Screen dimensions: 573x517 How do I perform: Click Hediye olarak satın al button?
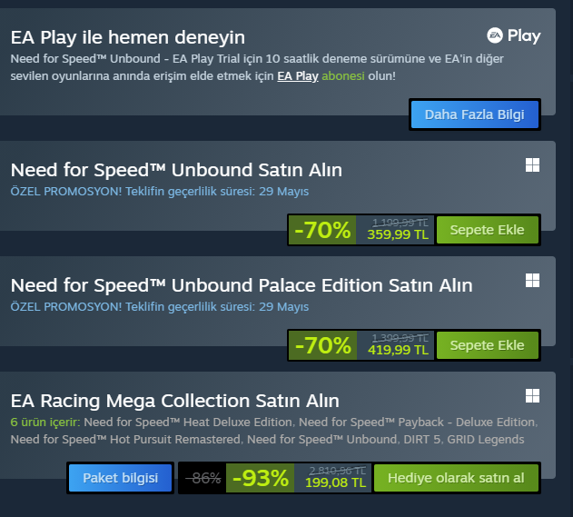[x=456, y=478]
